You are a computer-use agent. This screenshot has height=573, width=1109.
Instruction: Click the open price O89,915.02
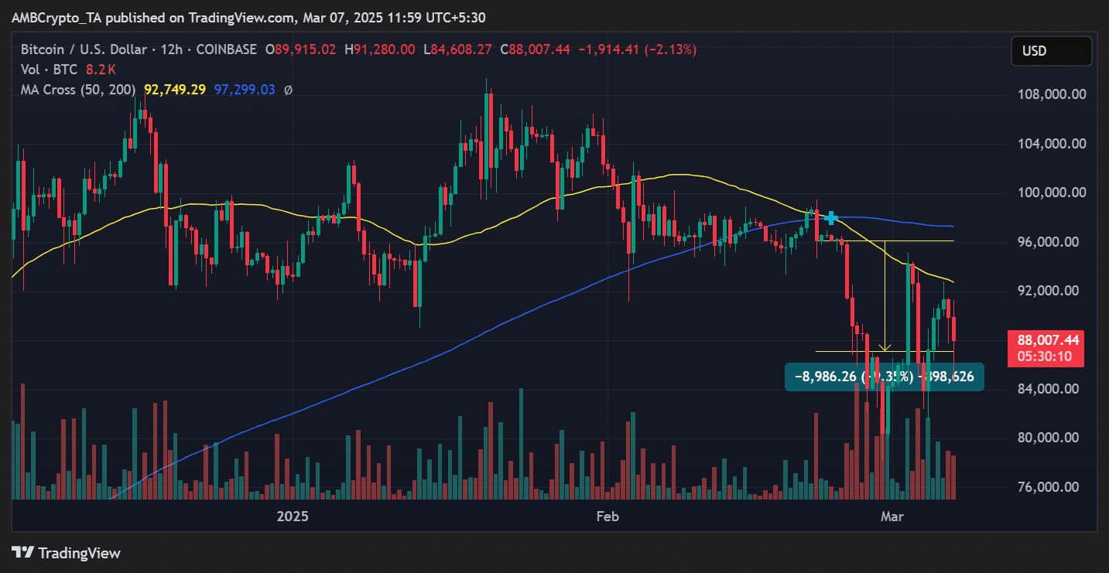point(300,49)
